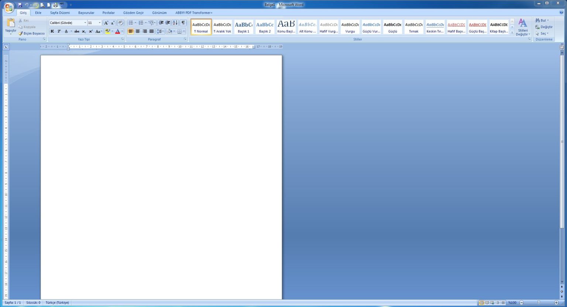Click the Değiştir replace button
Image resolution: width=567 pixels, height=307 pixels.
pos(544,27)
